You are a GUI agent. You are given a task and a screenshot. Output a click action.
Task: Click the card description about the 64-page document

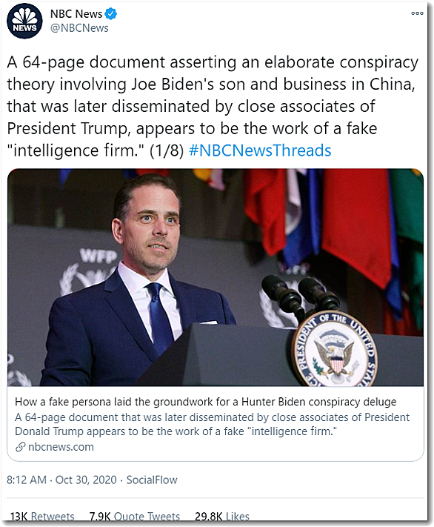point(212,424)
